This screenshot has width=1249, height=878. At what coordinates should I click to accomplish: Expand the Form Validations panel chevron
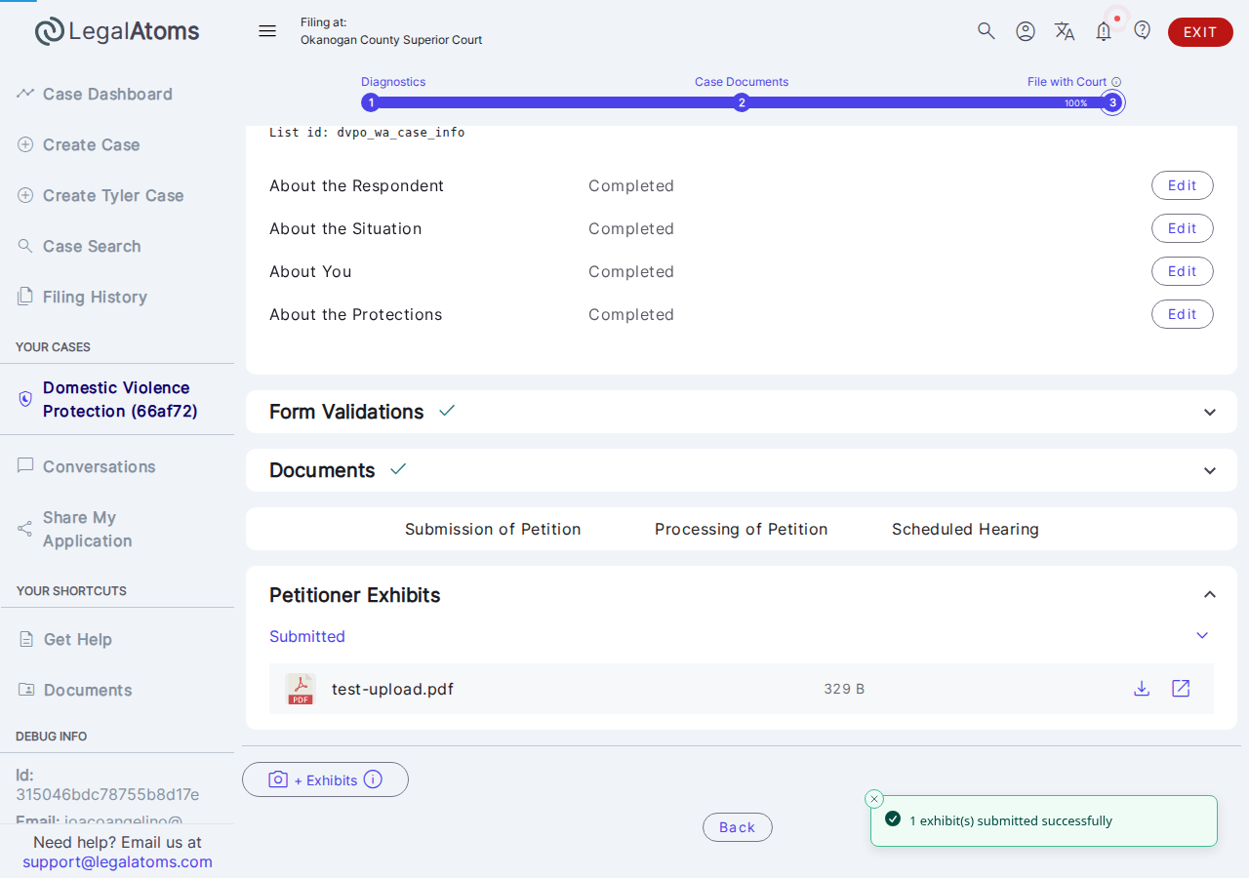click(1210, 412)
